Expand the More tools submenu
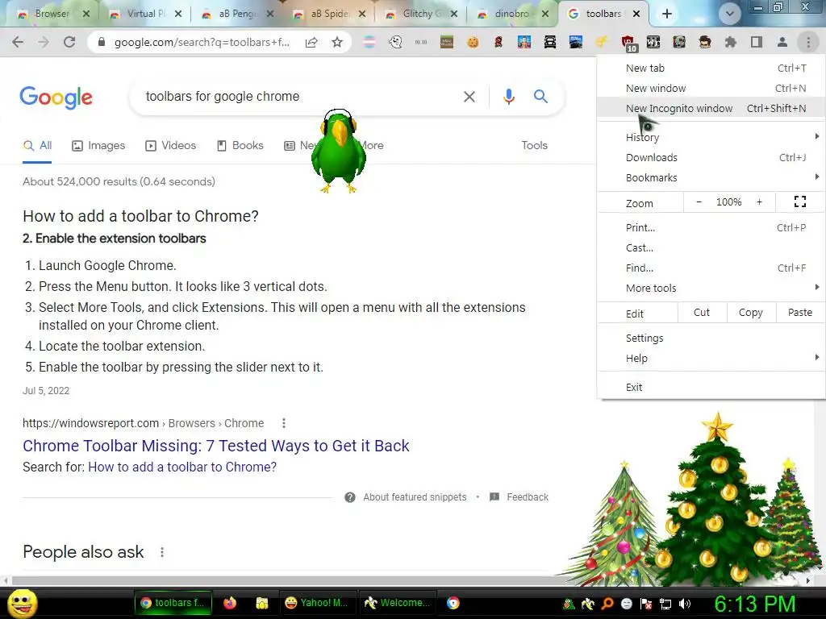This screenshot has width=826, height=619. tap(711, 288)
